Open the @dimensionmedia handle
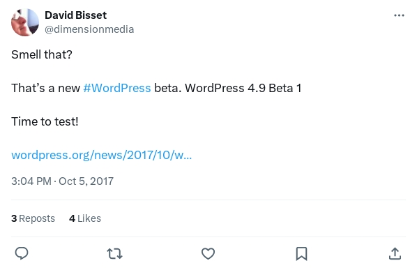This screenshot has height=270, width=417. pos(89,29)
